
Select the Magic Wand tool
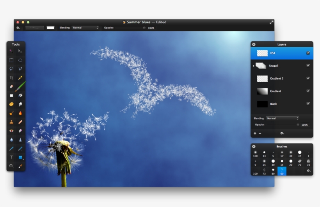(11, 51)
